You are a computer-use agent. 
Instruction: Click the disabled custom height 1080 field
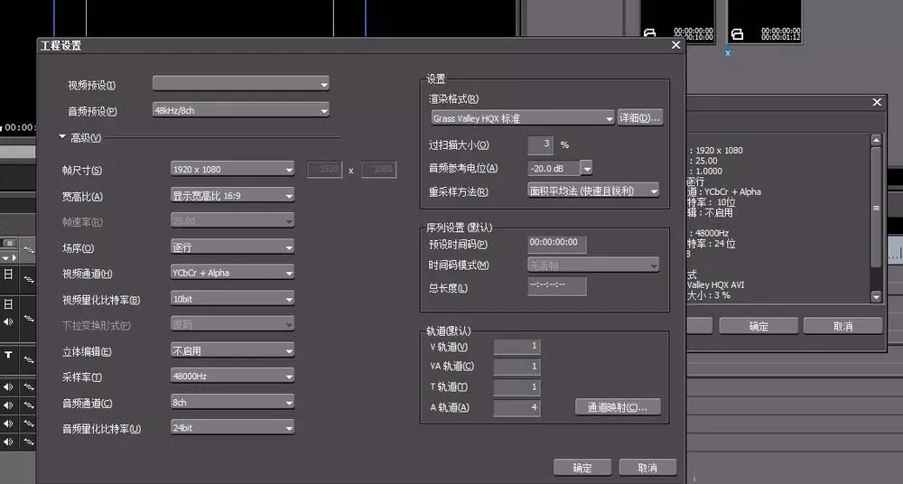click(379, 169)
